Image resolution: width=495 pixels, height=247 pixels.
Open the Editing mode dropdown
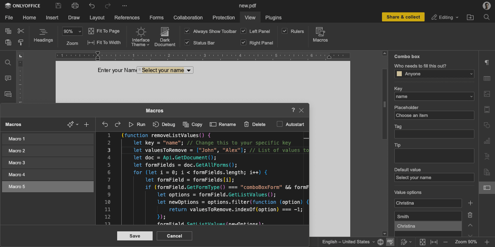click(x=445, y=17)
